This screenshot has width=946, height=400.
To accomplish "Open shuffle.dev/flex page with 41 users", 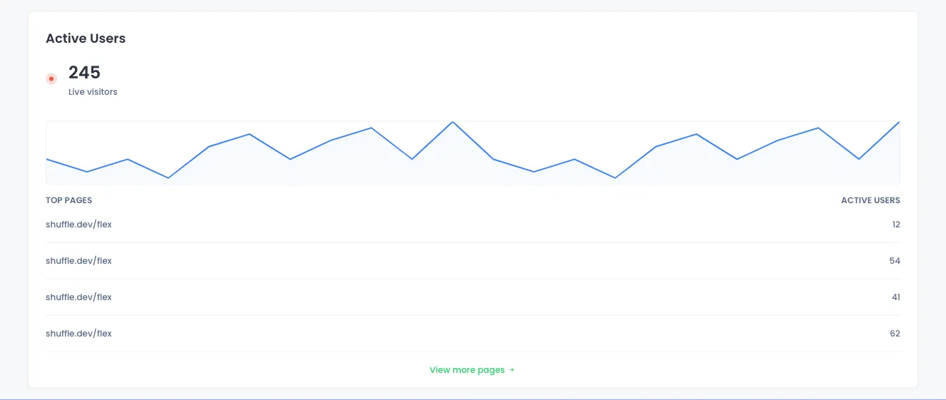I will (x=79, y=297).
